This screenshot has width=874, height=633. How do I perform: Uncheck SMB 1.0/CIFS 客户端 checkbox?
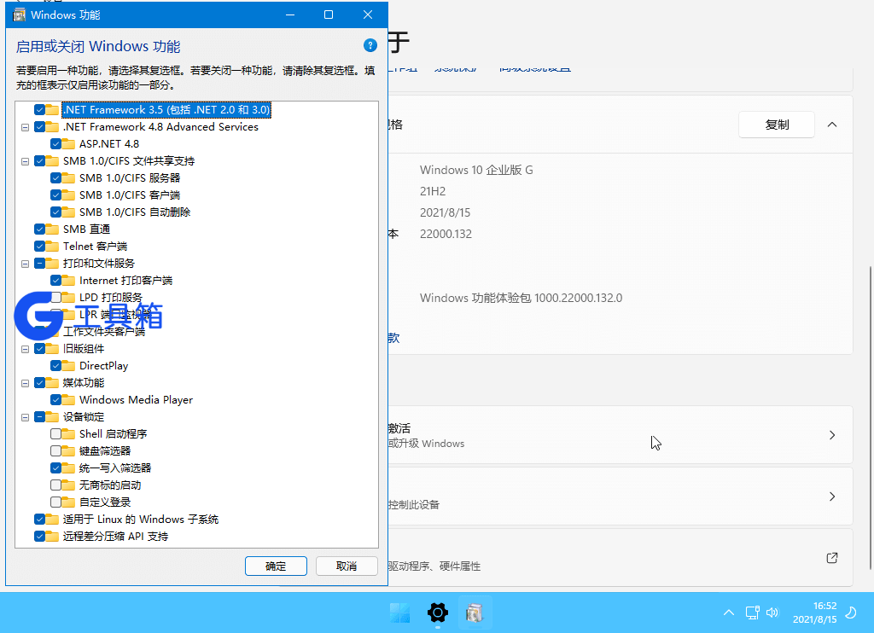click(55, 195)
